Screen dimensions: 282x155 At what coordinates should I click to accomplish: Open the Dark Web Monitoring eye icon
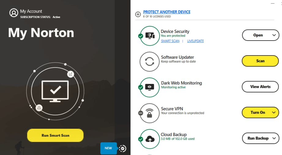point(150,87)
